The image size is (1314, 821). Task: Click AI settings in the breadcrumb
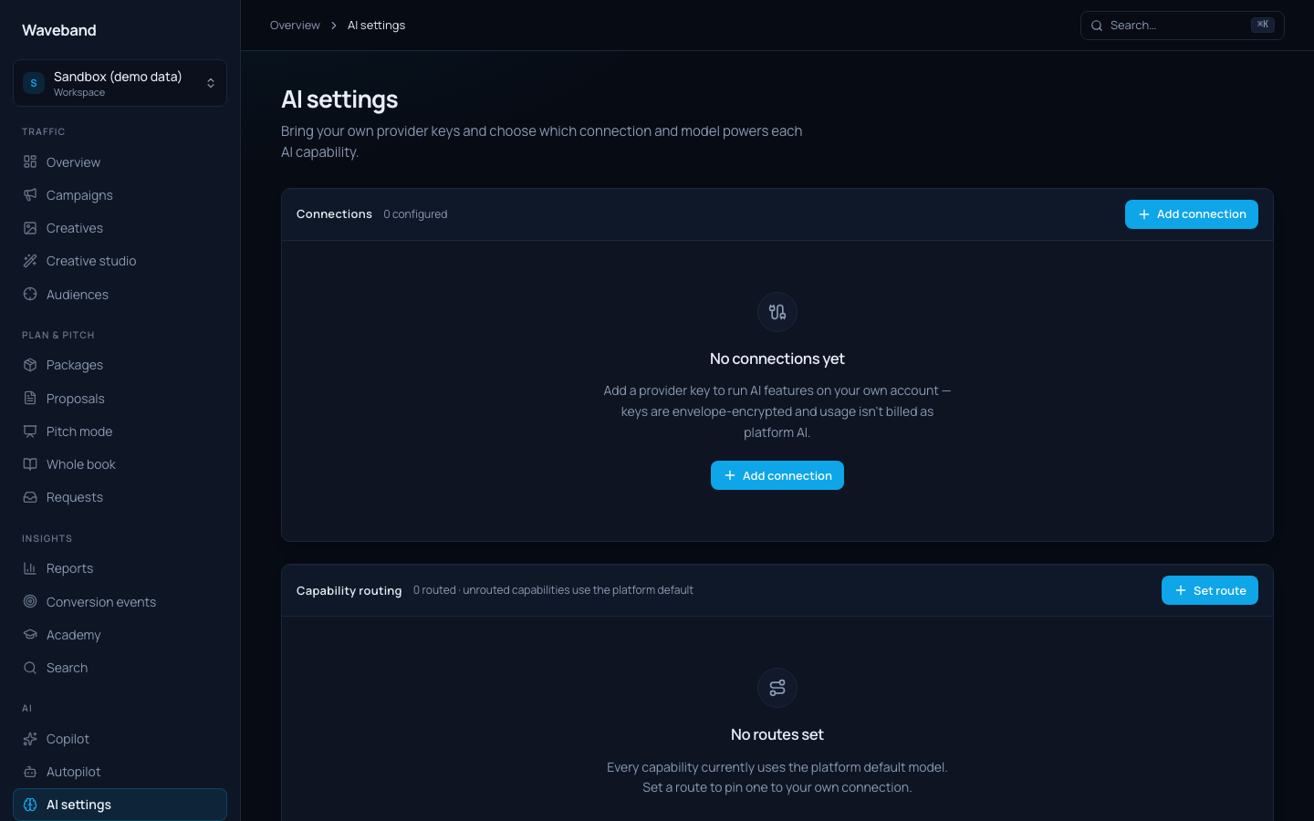[x=376, y=26]
